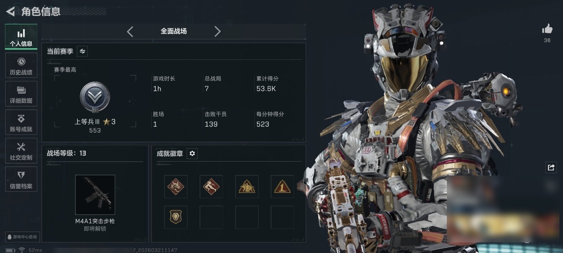The height and width of the screenshot is (253, 563).
Task: Like the profile with thumbs-up icon
Action: point(547,29)
